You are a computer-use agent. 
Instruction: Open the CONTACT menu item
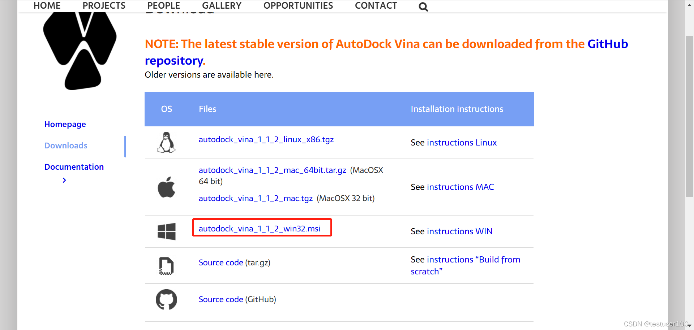[x=376, y=6]
